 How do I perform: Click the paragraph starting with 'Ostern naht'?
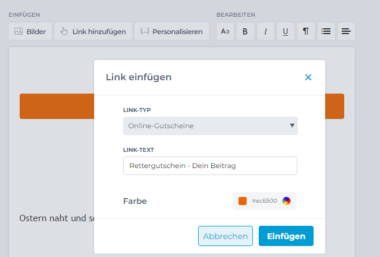56,218
